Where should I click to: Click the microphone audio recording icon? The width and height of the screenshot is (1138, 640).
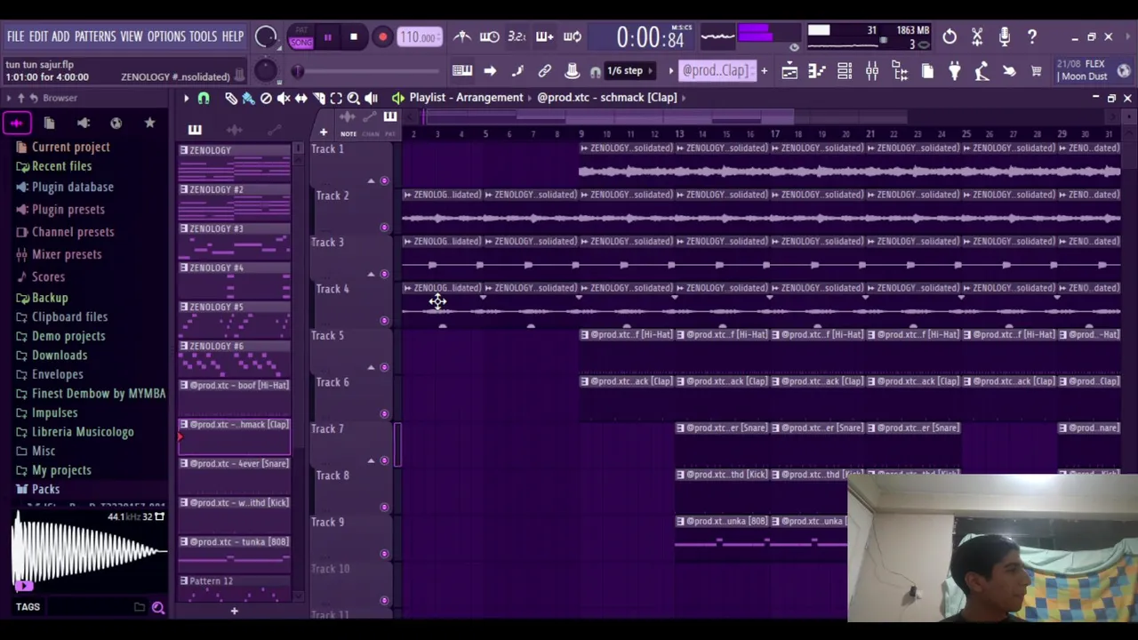(x=1005, y=37)
